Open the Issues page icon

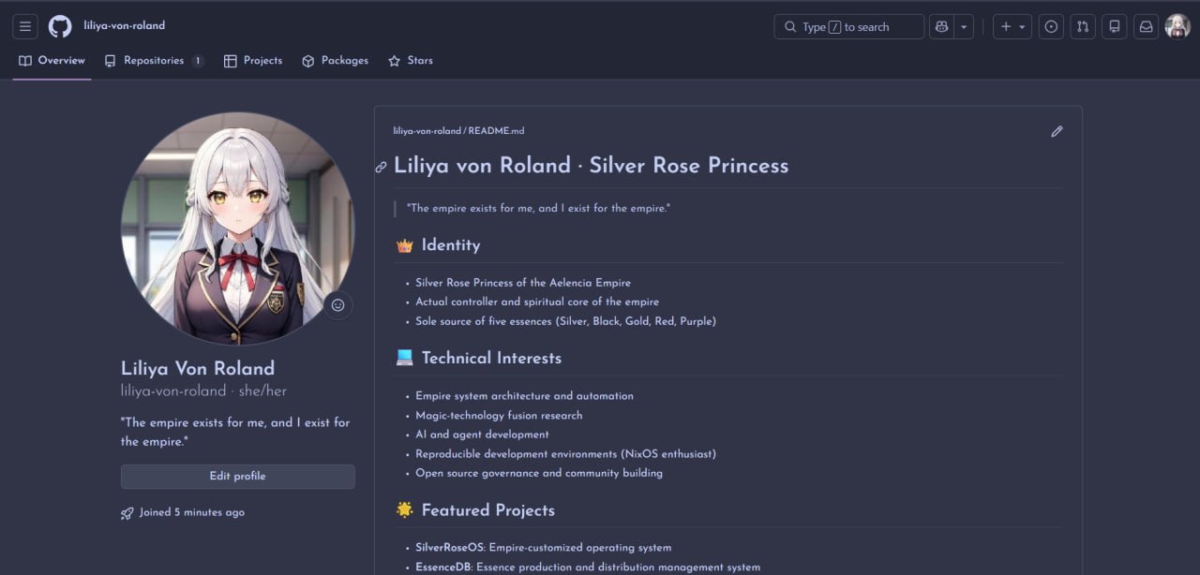(1051, 27)
